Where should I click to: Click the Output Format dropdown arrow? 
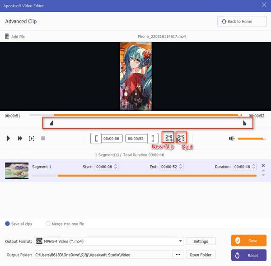pyautogui.click(x=180, y=241)
